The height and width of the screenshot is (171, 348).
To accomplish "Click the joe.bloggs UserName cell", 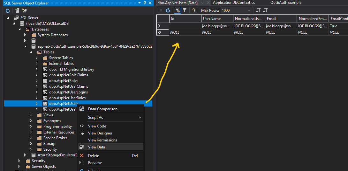I will (x=217, y=26).
